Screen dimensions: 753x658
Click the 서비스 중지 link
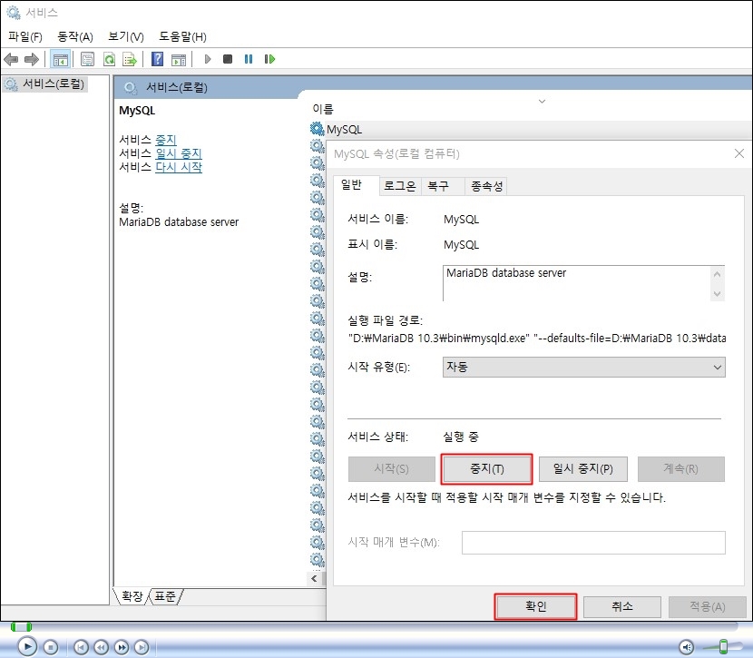(166, 140)
